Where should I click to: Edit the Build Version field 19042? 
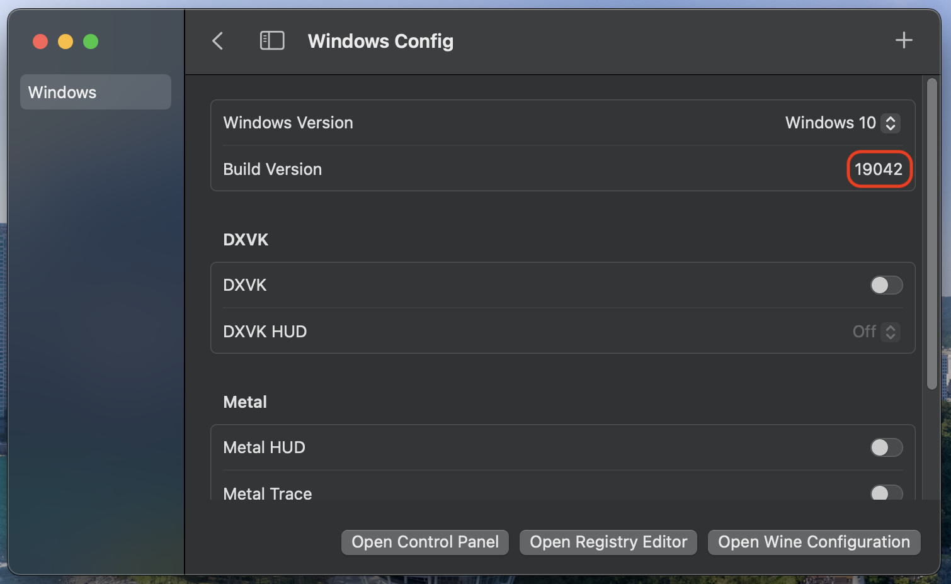pos(879,169)
